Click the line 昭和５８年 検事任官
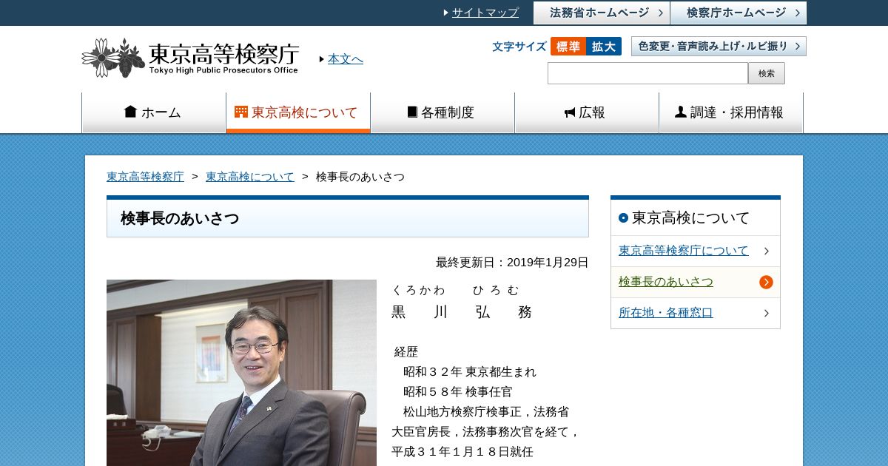Viewport: 888px width, 466px height. [457, 392]
